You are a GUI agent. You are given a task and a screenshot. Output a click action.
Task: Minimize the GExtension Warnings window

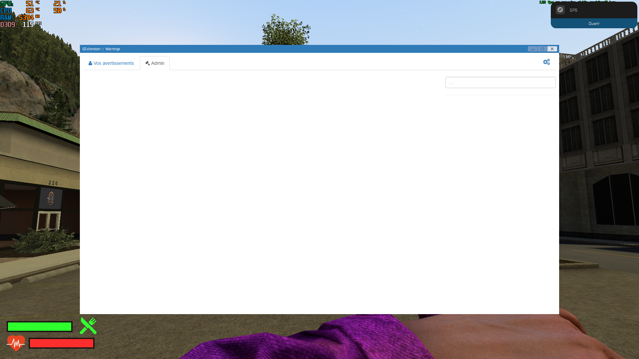click(532, 49)
